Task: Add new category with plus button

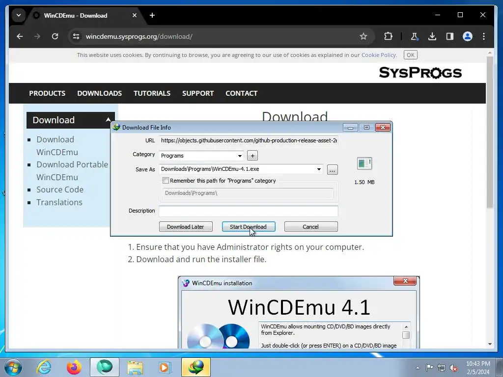Action: point(252,156)
